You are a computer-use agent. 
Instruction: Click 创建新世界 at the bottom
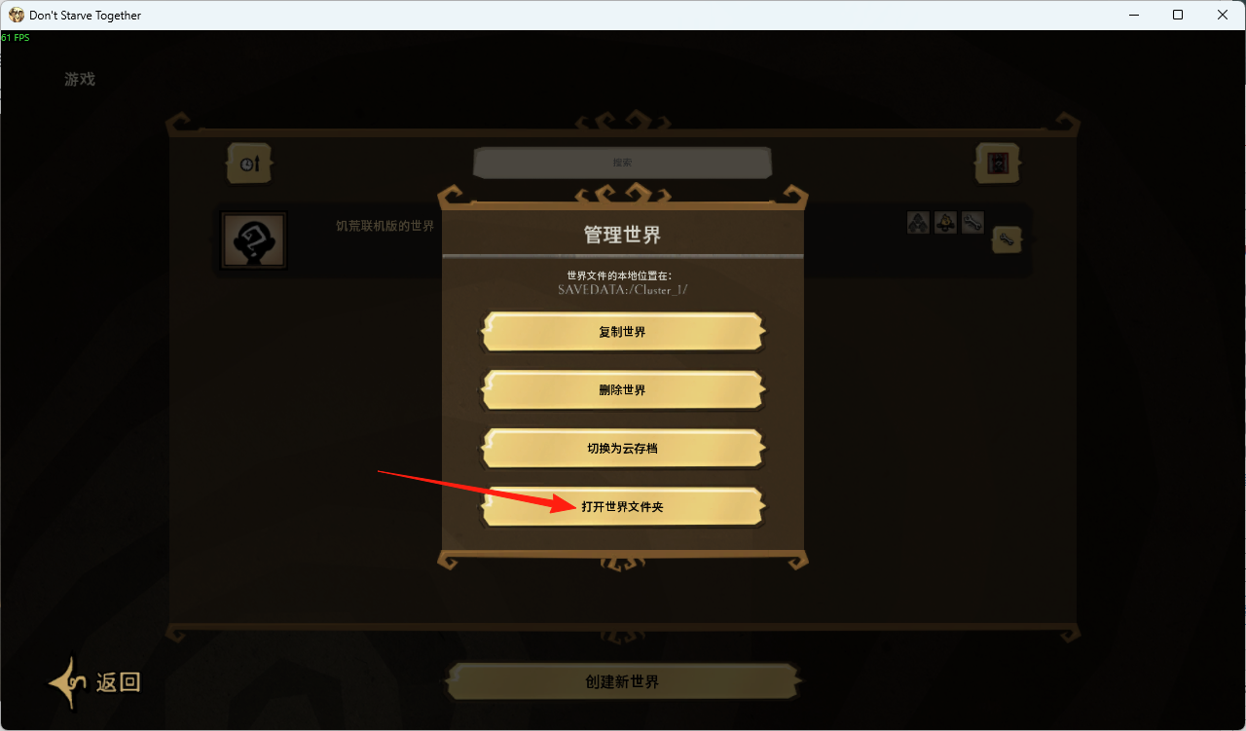(623, 681)
